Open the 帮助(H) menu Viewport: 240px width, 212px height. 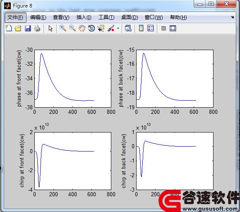(x=178, y=17)
